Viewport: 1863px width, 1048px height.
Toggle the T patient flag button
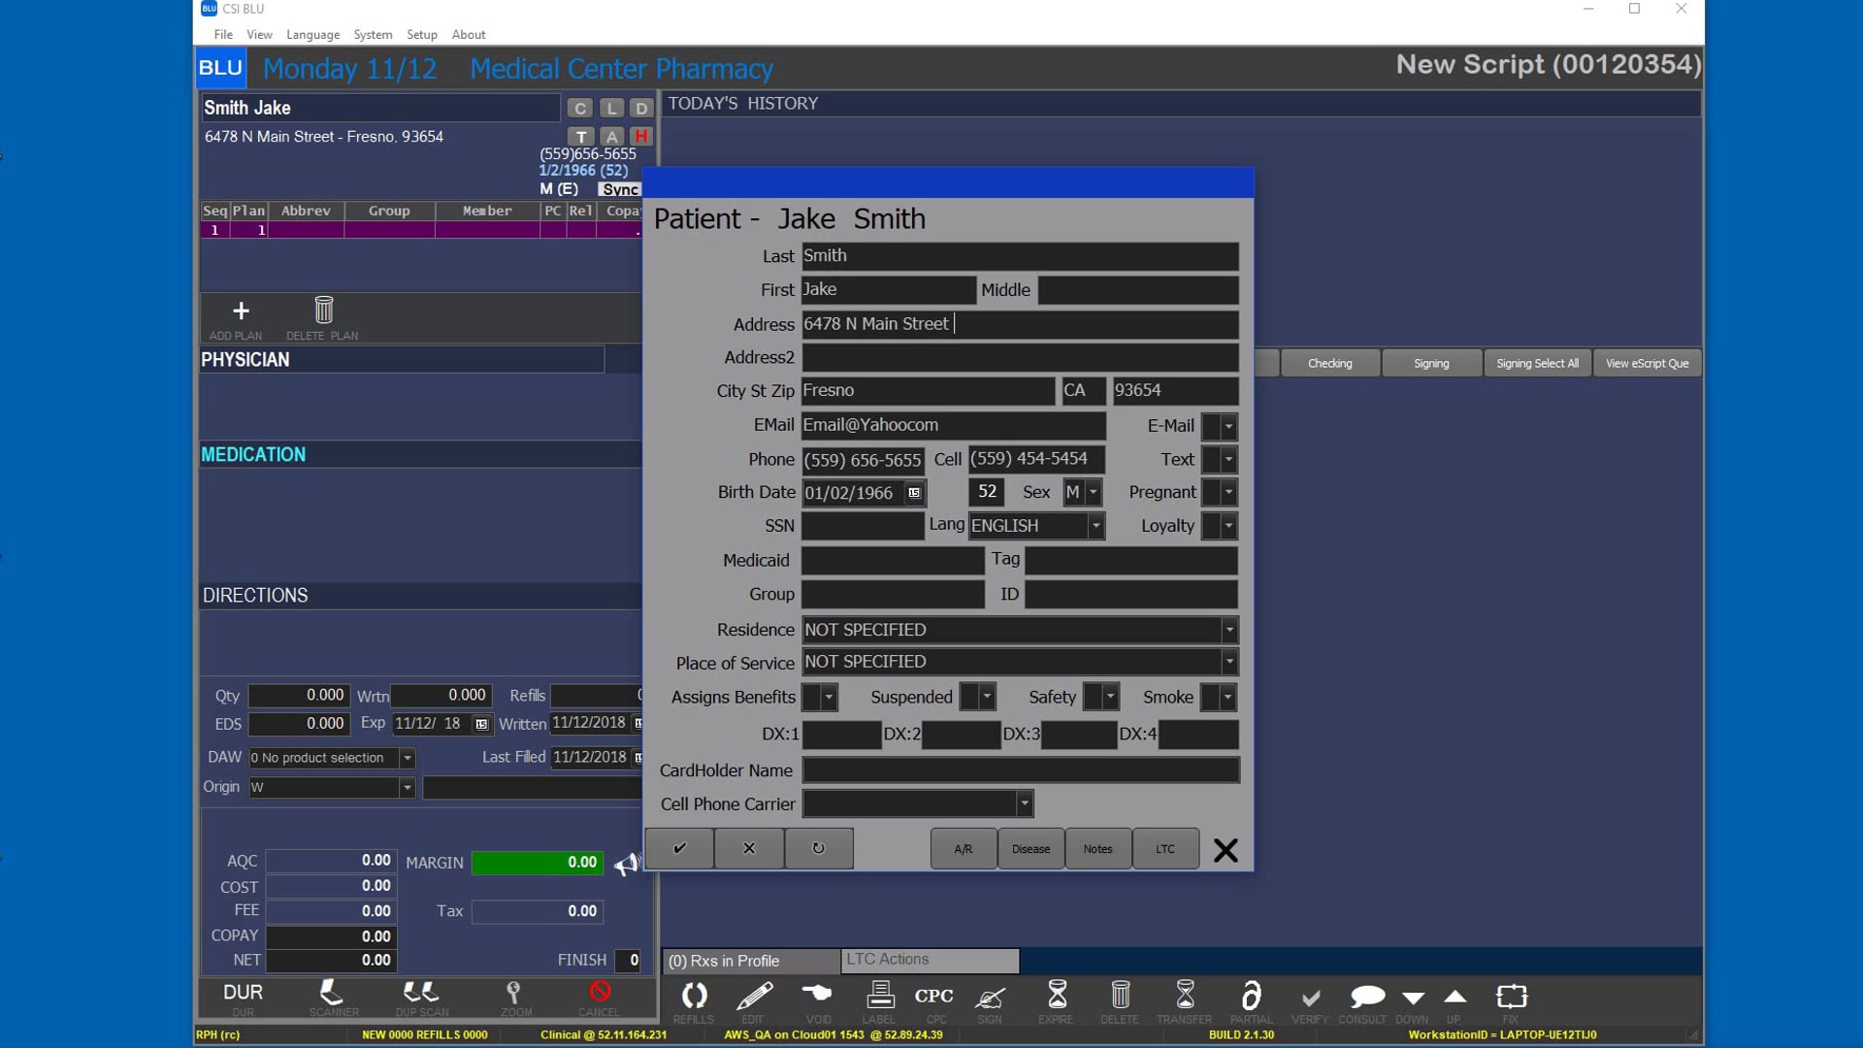click(x=580, y=137)
